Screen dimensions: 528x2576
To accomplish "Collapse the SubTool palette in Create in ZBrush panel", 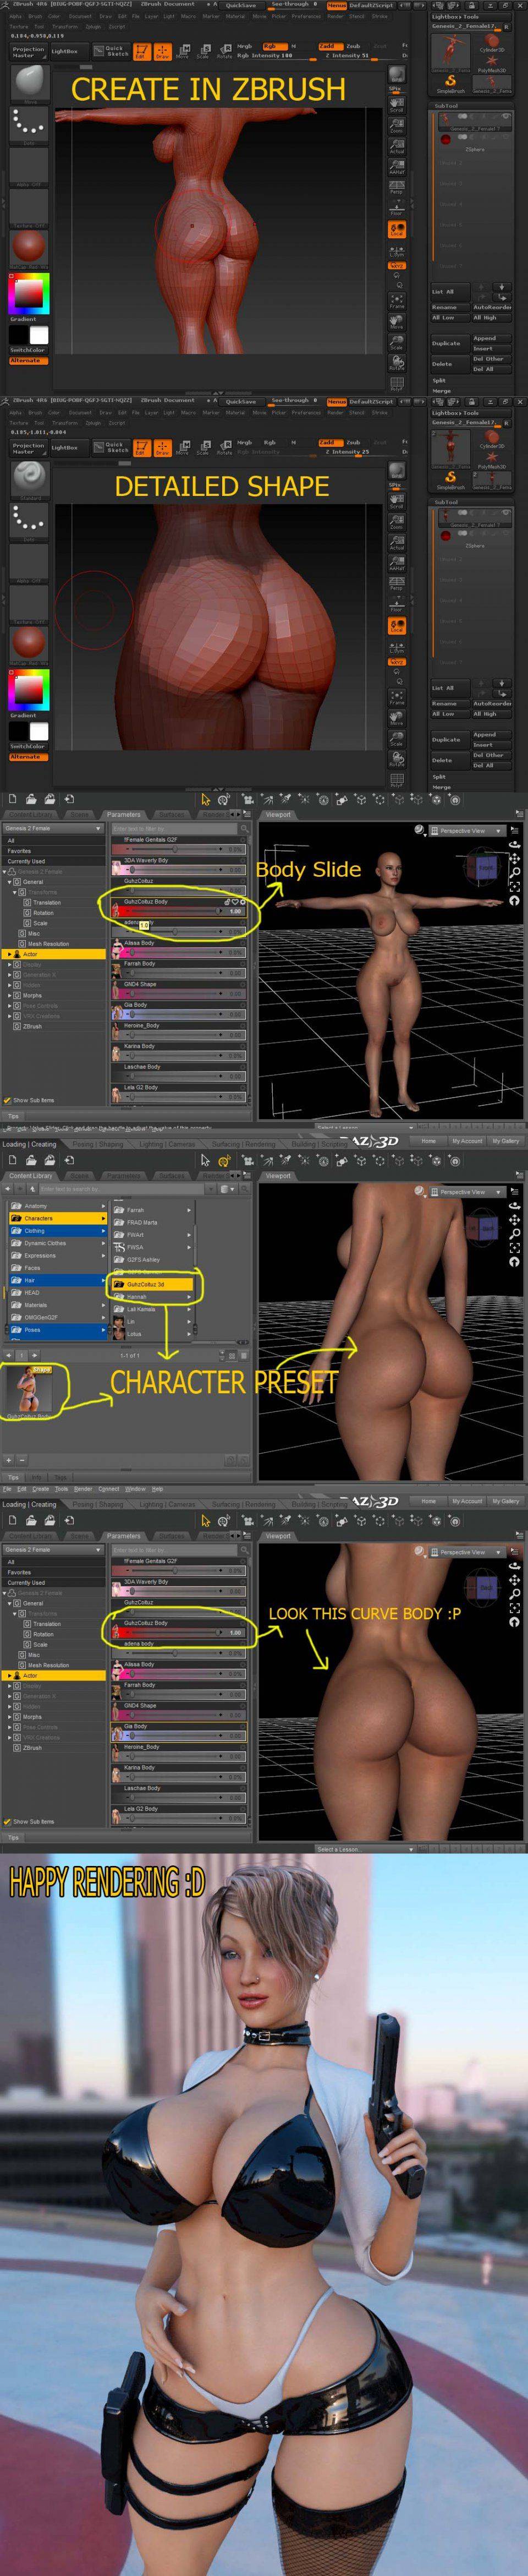I will pos(446,105).
